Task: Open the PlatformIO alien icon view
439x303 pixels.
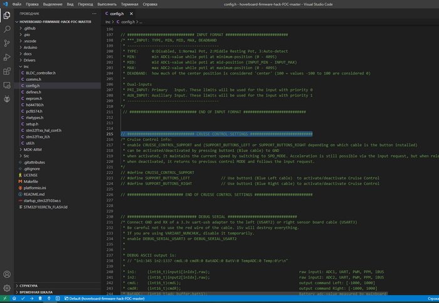Action: [x=7, y=99]
